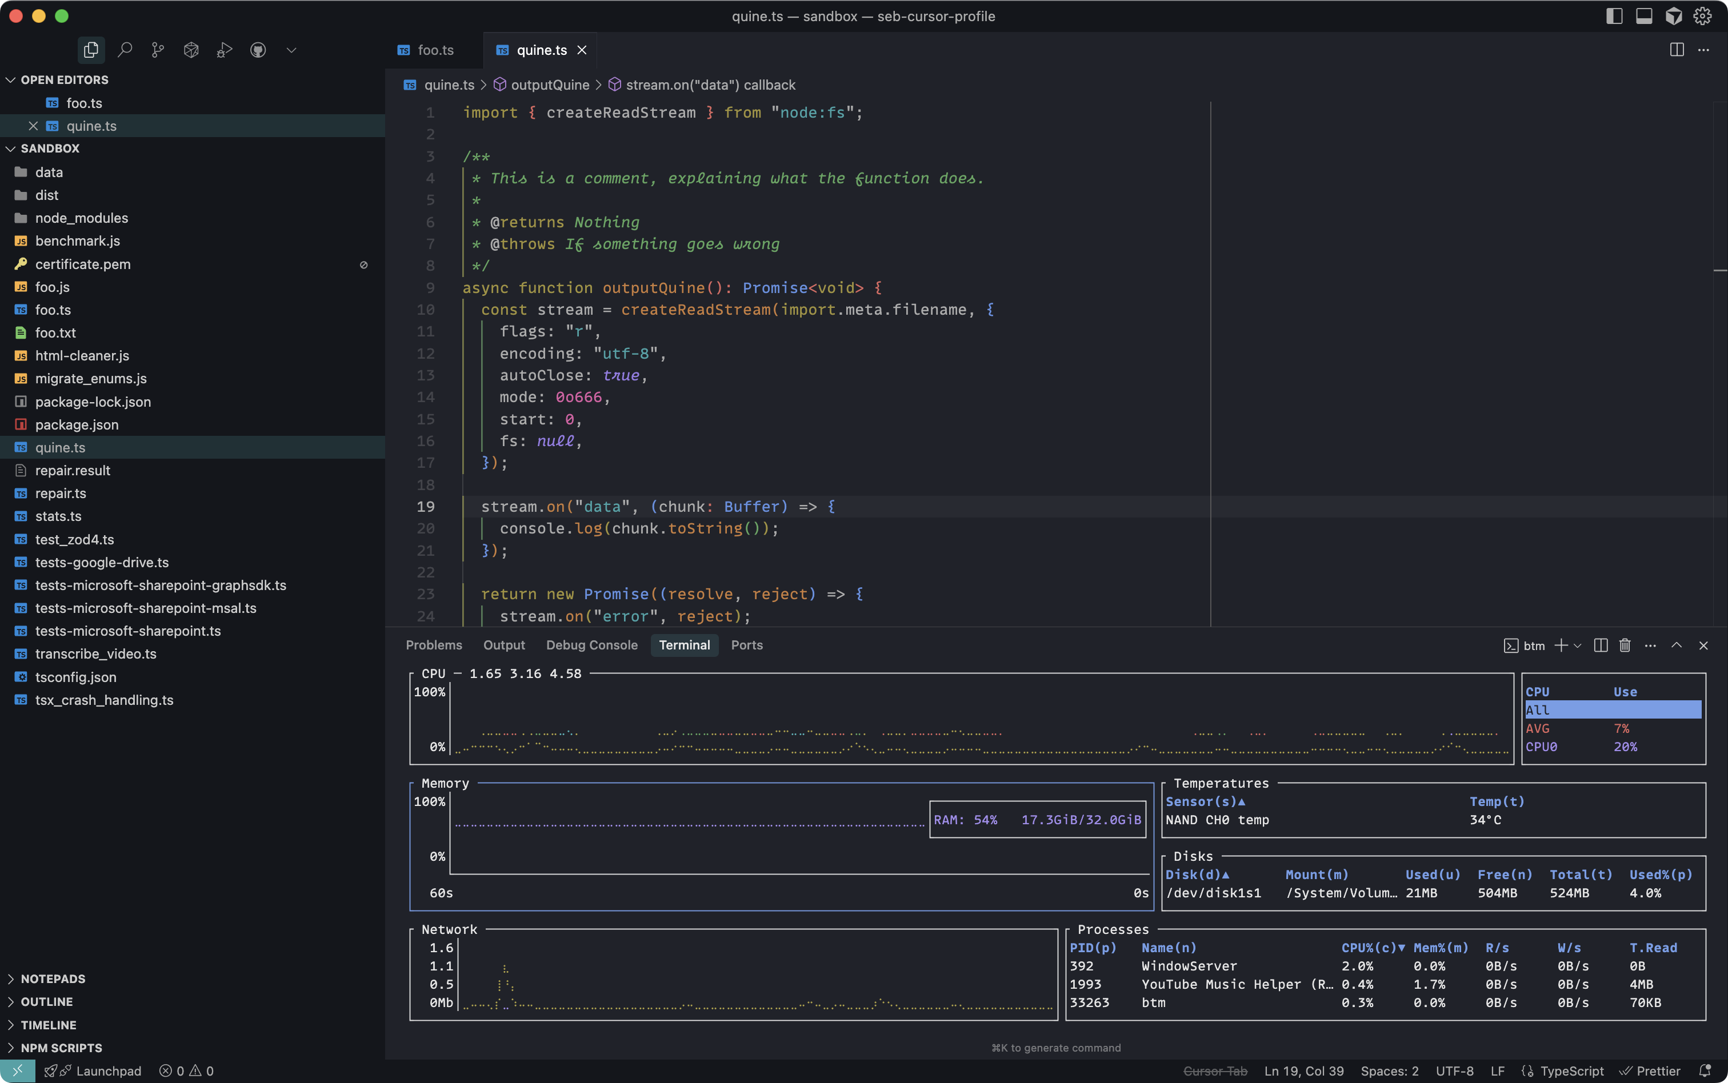
Task: Maximize panel size with the chevron-up button
Action: [x=1677, y=645]
